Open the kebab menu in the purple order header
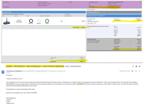 (x=140, y=2)
